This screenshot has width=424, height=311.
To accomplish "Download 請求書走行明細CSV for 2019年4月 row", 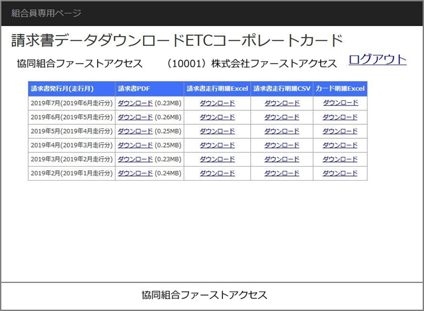I will coord(282,146).
